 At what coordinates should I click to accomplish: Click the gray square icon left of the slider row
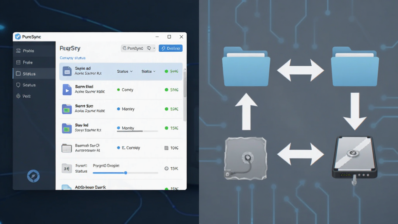pos(67,168)
